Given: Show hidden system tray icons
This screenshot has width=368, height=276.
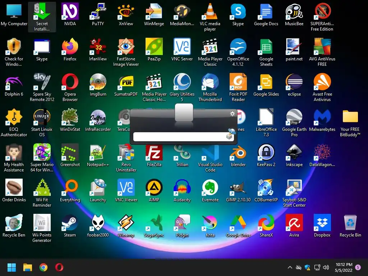Looking at the screenshot, I should click(x=290, y=267).
